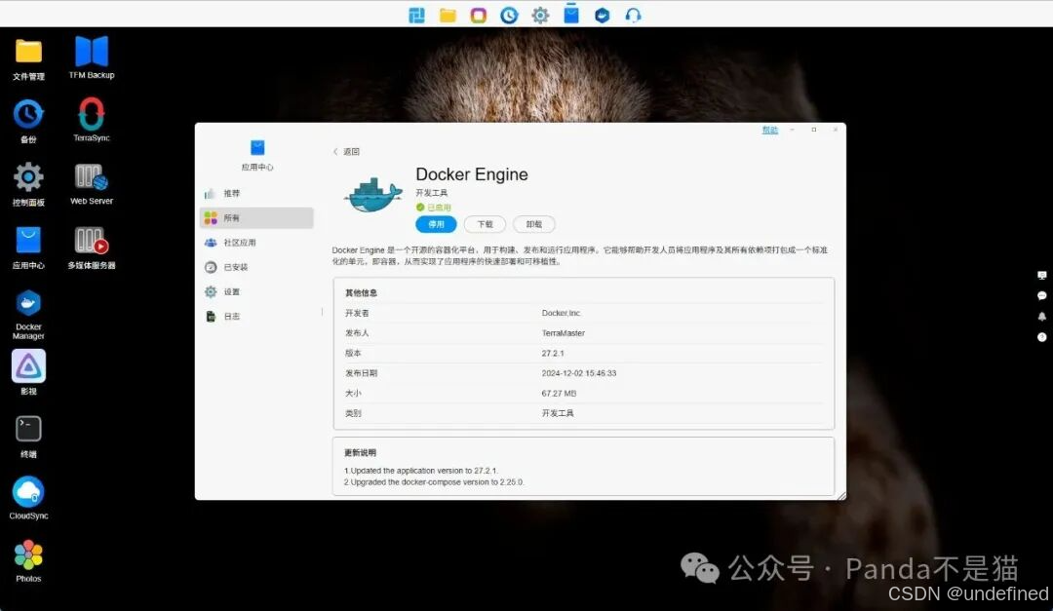Click 开发工具 in the 类别 row
Image resolution: width=1053 pixels, height=611 pixels.
tap(558, 413)
